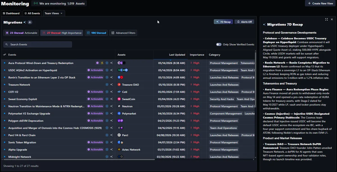Toggle unread dot on COTI V2 row
Viewport: 337px width, 172px height.
(4, 92)
